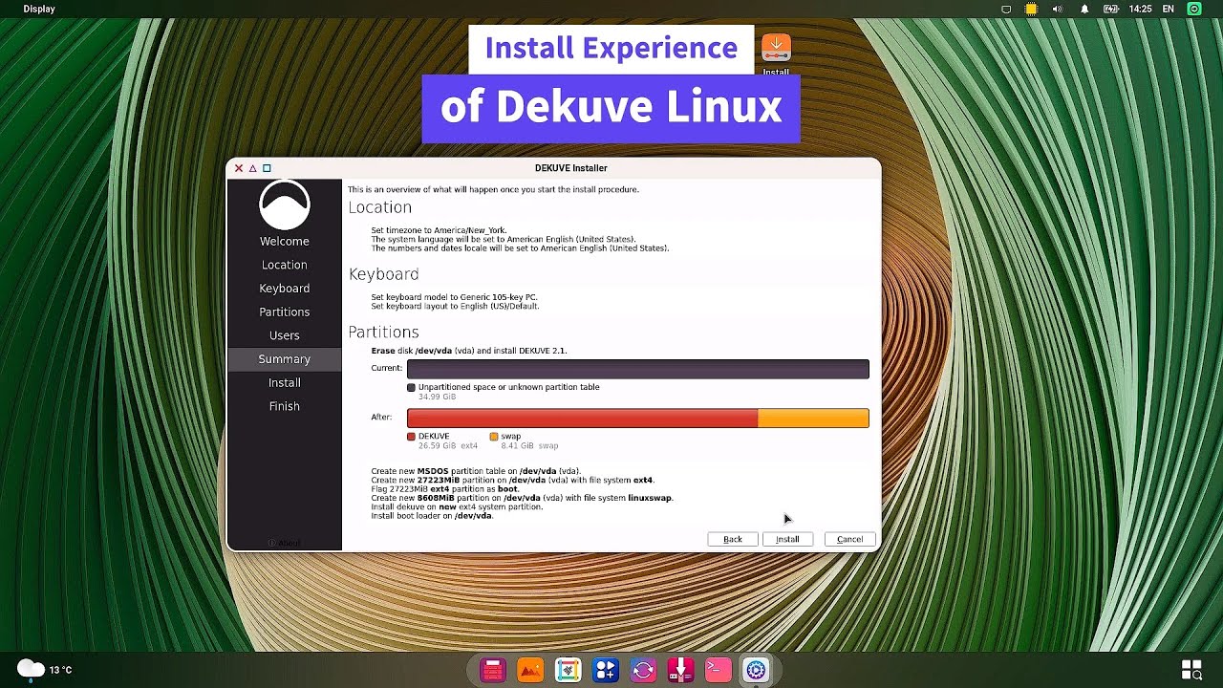Select the Finish step in sidebar
This screenshot has height=688, width=1223.
[285, 406]
